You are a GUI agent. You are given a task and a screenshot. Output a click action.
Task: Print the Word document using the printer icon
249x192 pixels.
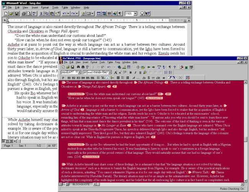[24, 13]
